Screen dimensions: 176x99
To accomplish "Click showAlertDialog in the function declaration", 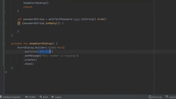I will 40,43.
